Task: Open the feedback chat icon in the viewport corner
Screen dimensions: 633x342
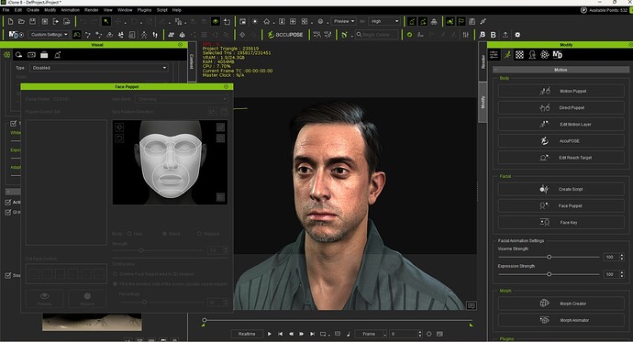Action: tap(472, 305)
